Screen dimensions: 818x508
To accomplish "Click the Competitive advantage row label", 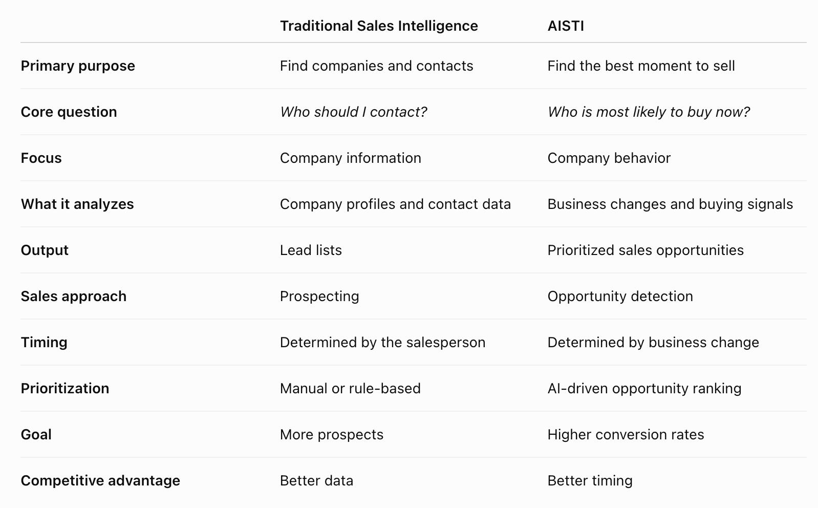I will (x=100, y=481).
